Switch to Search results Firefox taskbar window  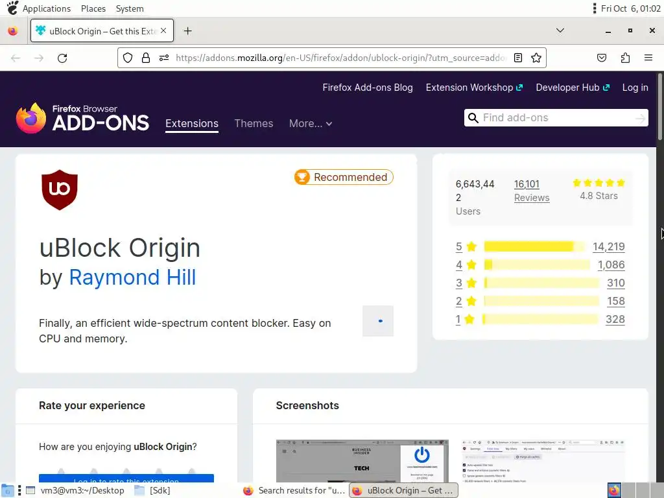[x=295, y=490]
